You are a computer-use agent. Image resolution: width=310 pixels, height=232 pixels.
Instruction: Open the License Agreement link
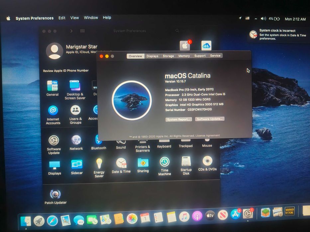208,136
